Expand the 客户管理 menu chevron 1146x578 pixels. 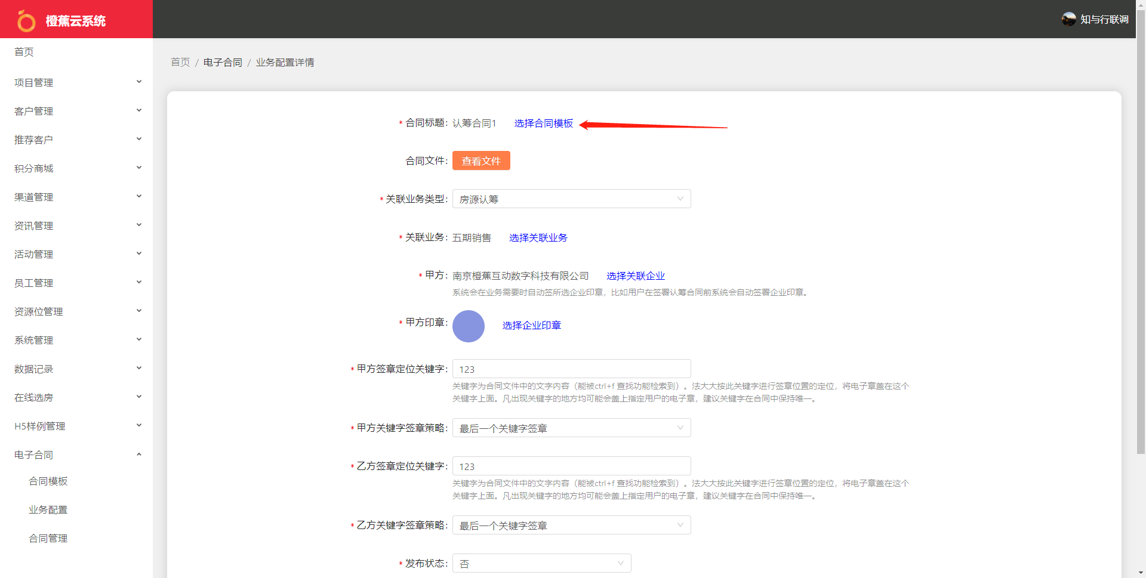coord(139,110)
